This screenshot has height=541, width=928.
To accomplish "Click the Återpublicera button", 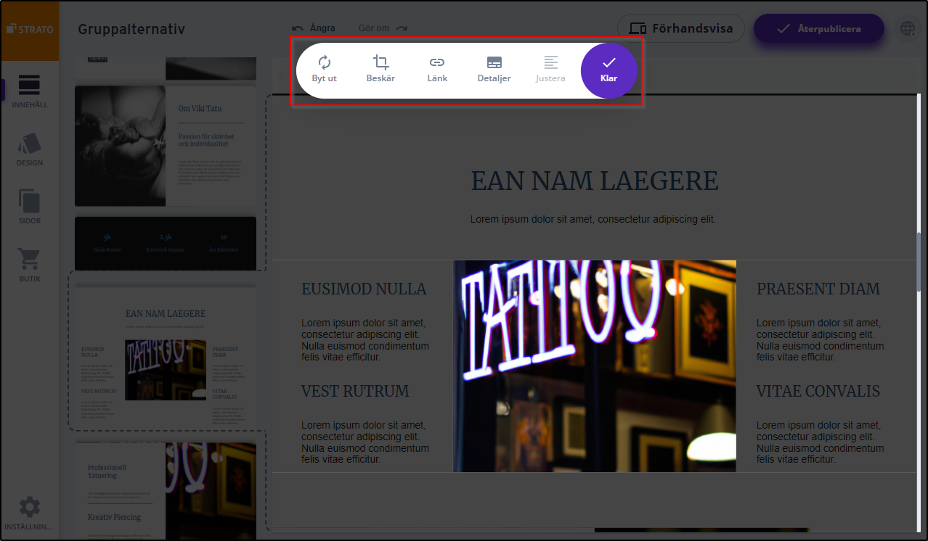I will (x=818, y=29).
